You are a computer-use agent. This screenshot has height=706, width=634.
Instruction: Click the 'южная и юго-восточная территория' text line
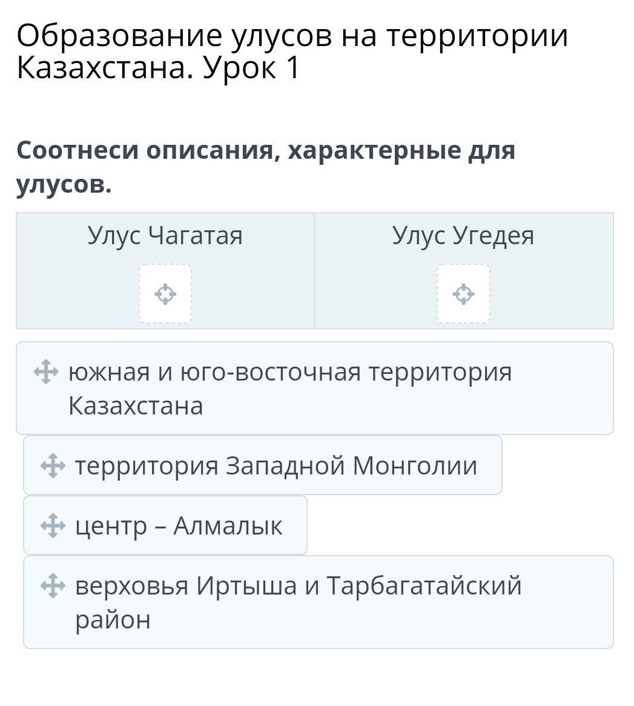pyautogui.click(x=290, y=372)
